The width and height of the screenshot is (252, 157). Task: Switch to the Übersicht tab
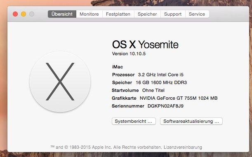(62, 14)
